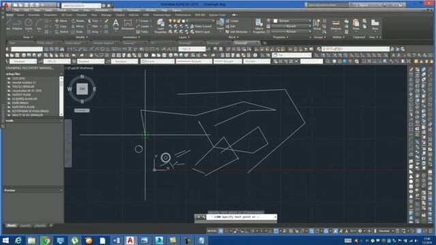Open the Annotate ribbon tab
The width and height of the screenshot is (436, 245).
(x=34, y=15)
